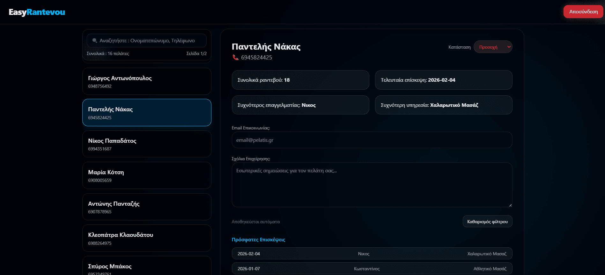Click the 2026-01-07 recent visit row
The width and height of the screenshot is (605, 275).
click(x=372, y=269)
